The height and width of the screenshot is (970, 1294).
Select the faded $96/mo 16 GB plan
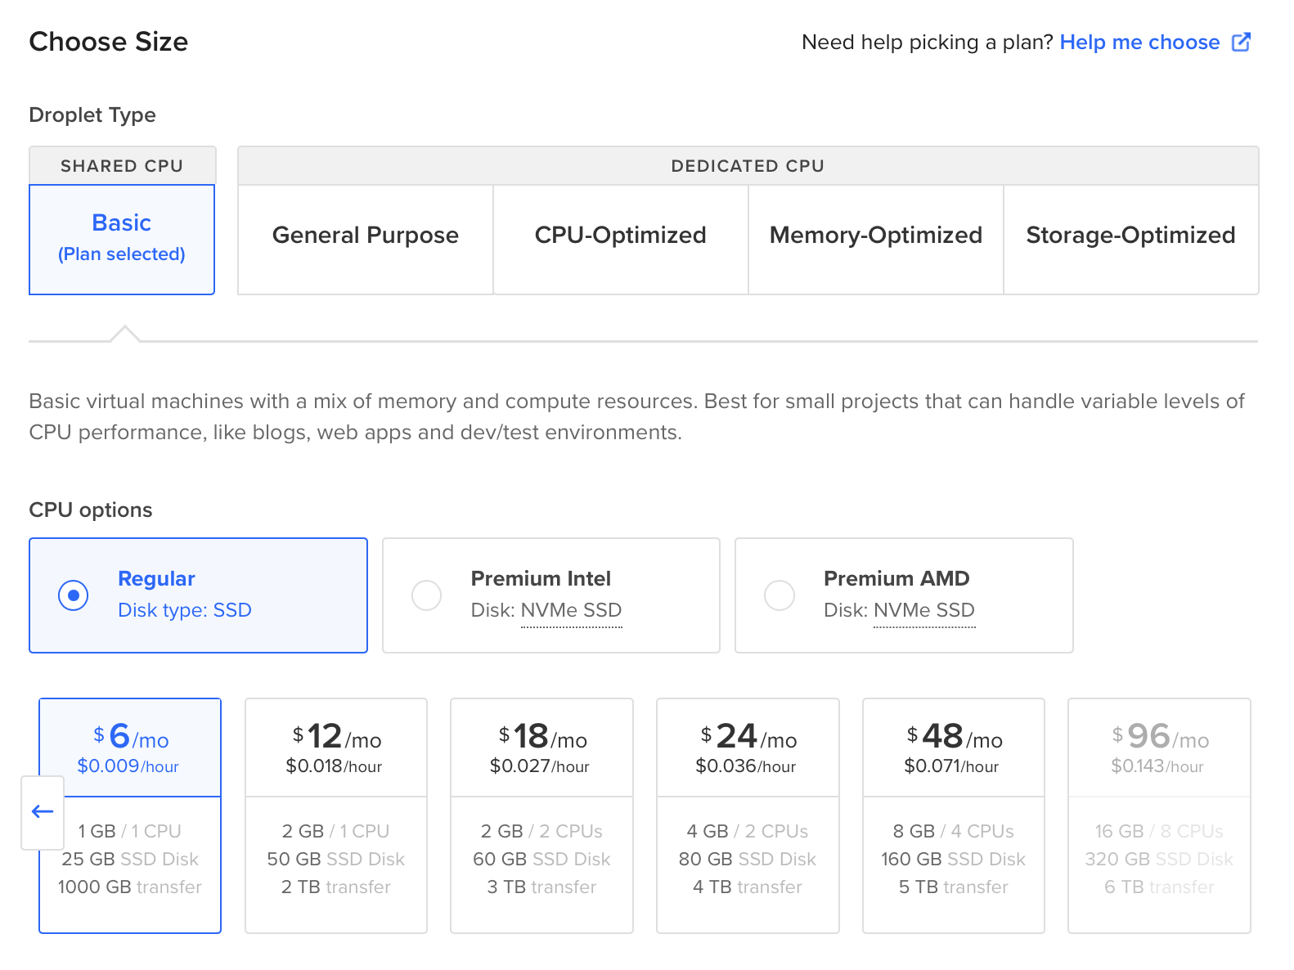[x=1159, y=815]
